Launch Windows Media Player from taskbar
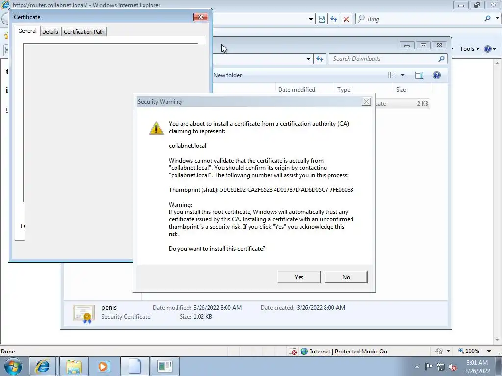Image resolution: width=502 pixels, height=376 pixels. tap(103, 366)
